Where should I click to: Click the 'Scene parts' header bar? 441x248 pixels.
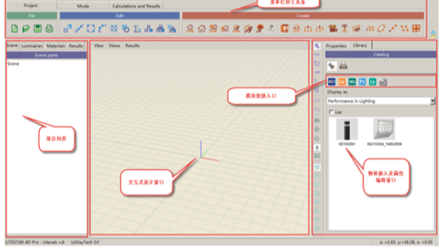pyautogui.click(x=46, y=55)
